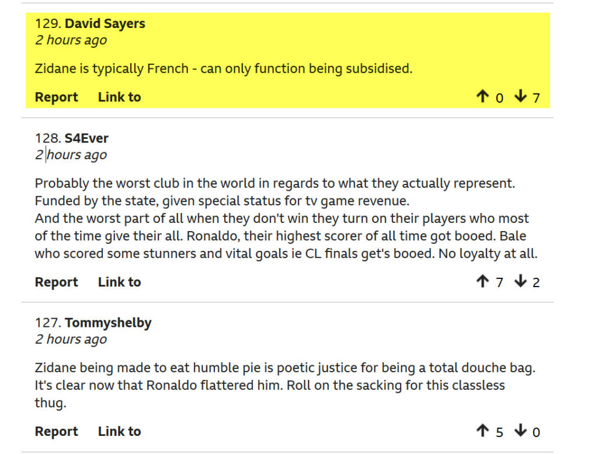This screenshot has width=598, height=454.
Task: Upvote Tommyshelby's comment 127
Action: pos(482,431)
